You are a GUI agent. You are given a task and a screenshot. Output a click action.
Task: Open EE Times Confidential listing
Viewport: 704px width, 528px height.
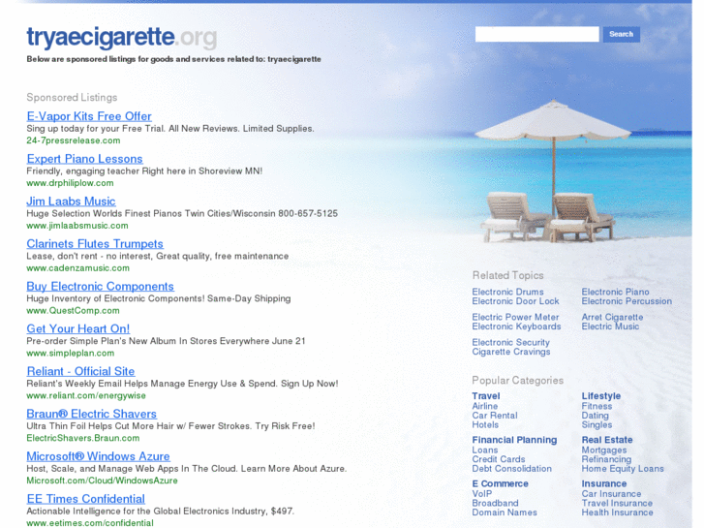(x=86, y=499)
